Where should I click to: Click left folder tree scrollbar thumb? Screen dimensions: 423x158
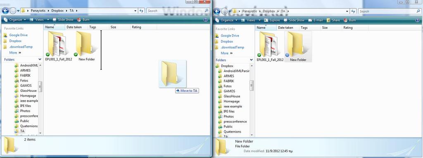click(x=40, y=86)
